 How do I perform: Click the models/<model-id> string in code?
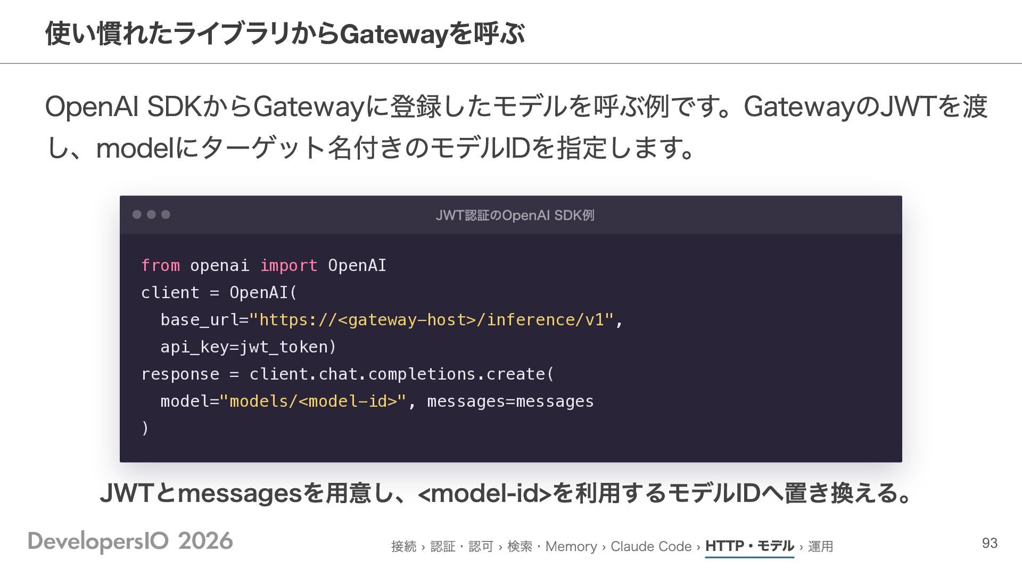313,401
